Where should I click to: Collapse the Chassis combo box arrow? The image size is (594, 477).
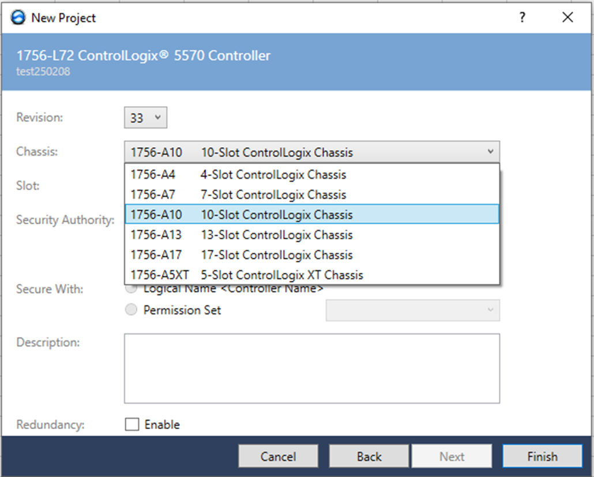(x=490, y=152)
